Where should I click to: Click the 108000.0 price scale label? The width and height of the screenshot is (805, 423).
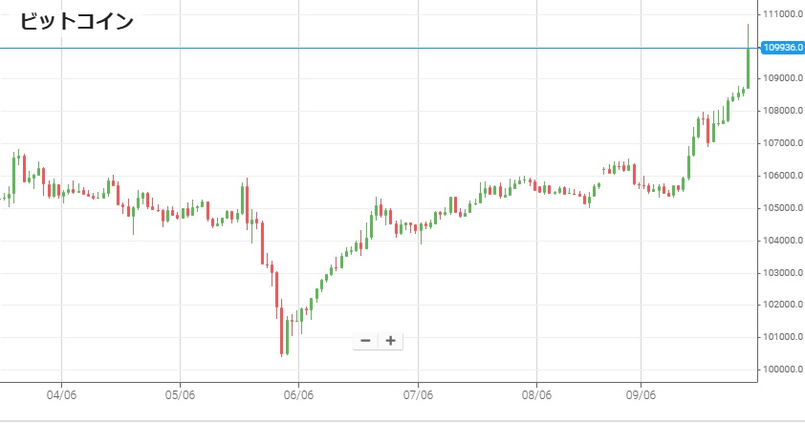[x=781, y=111]
